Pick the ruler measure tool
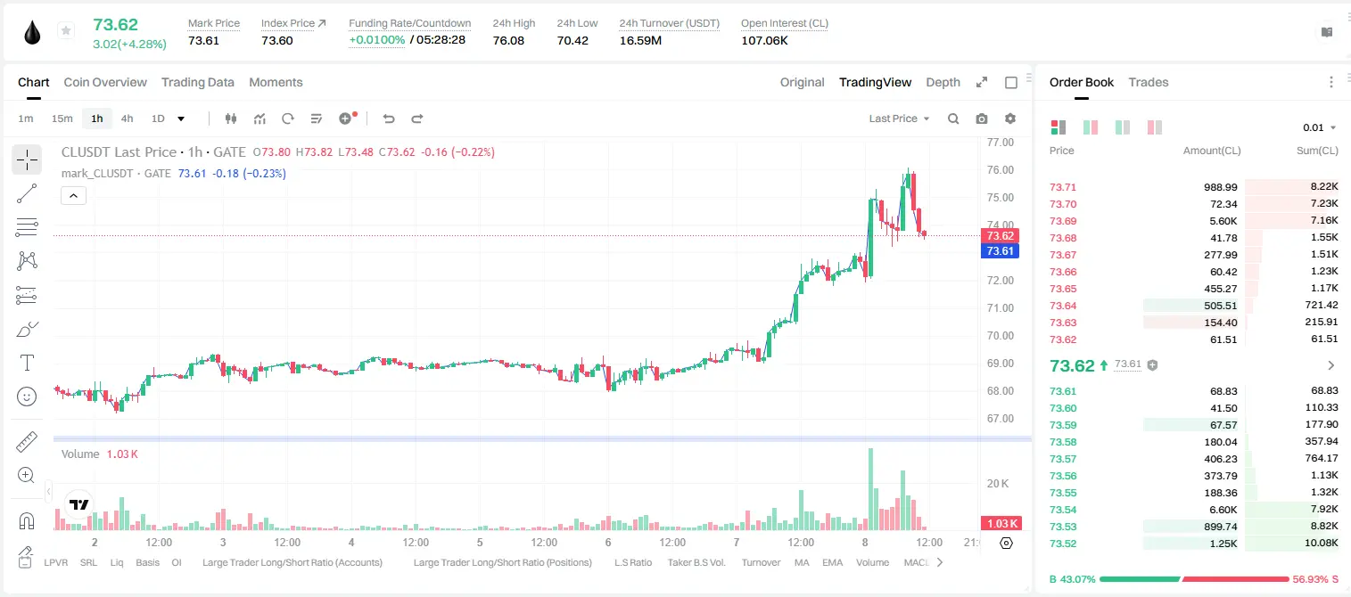The image size is (1351, 597). click(27, 441)
